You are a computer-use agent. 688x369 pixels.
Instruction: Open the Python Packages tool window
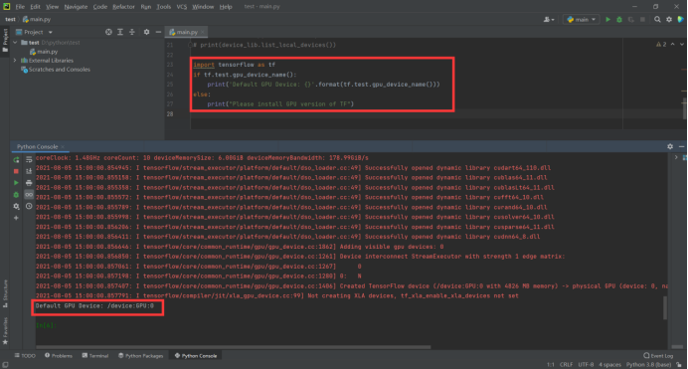141,356
